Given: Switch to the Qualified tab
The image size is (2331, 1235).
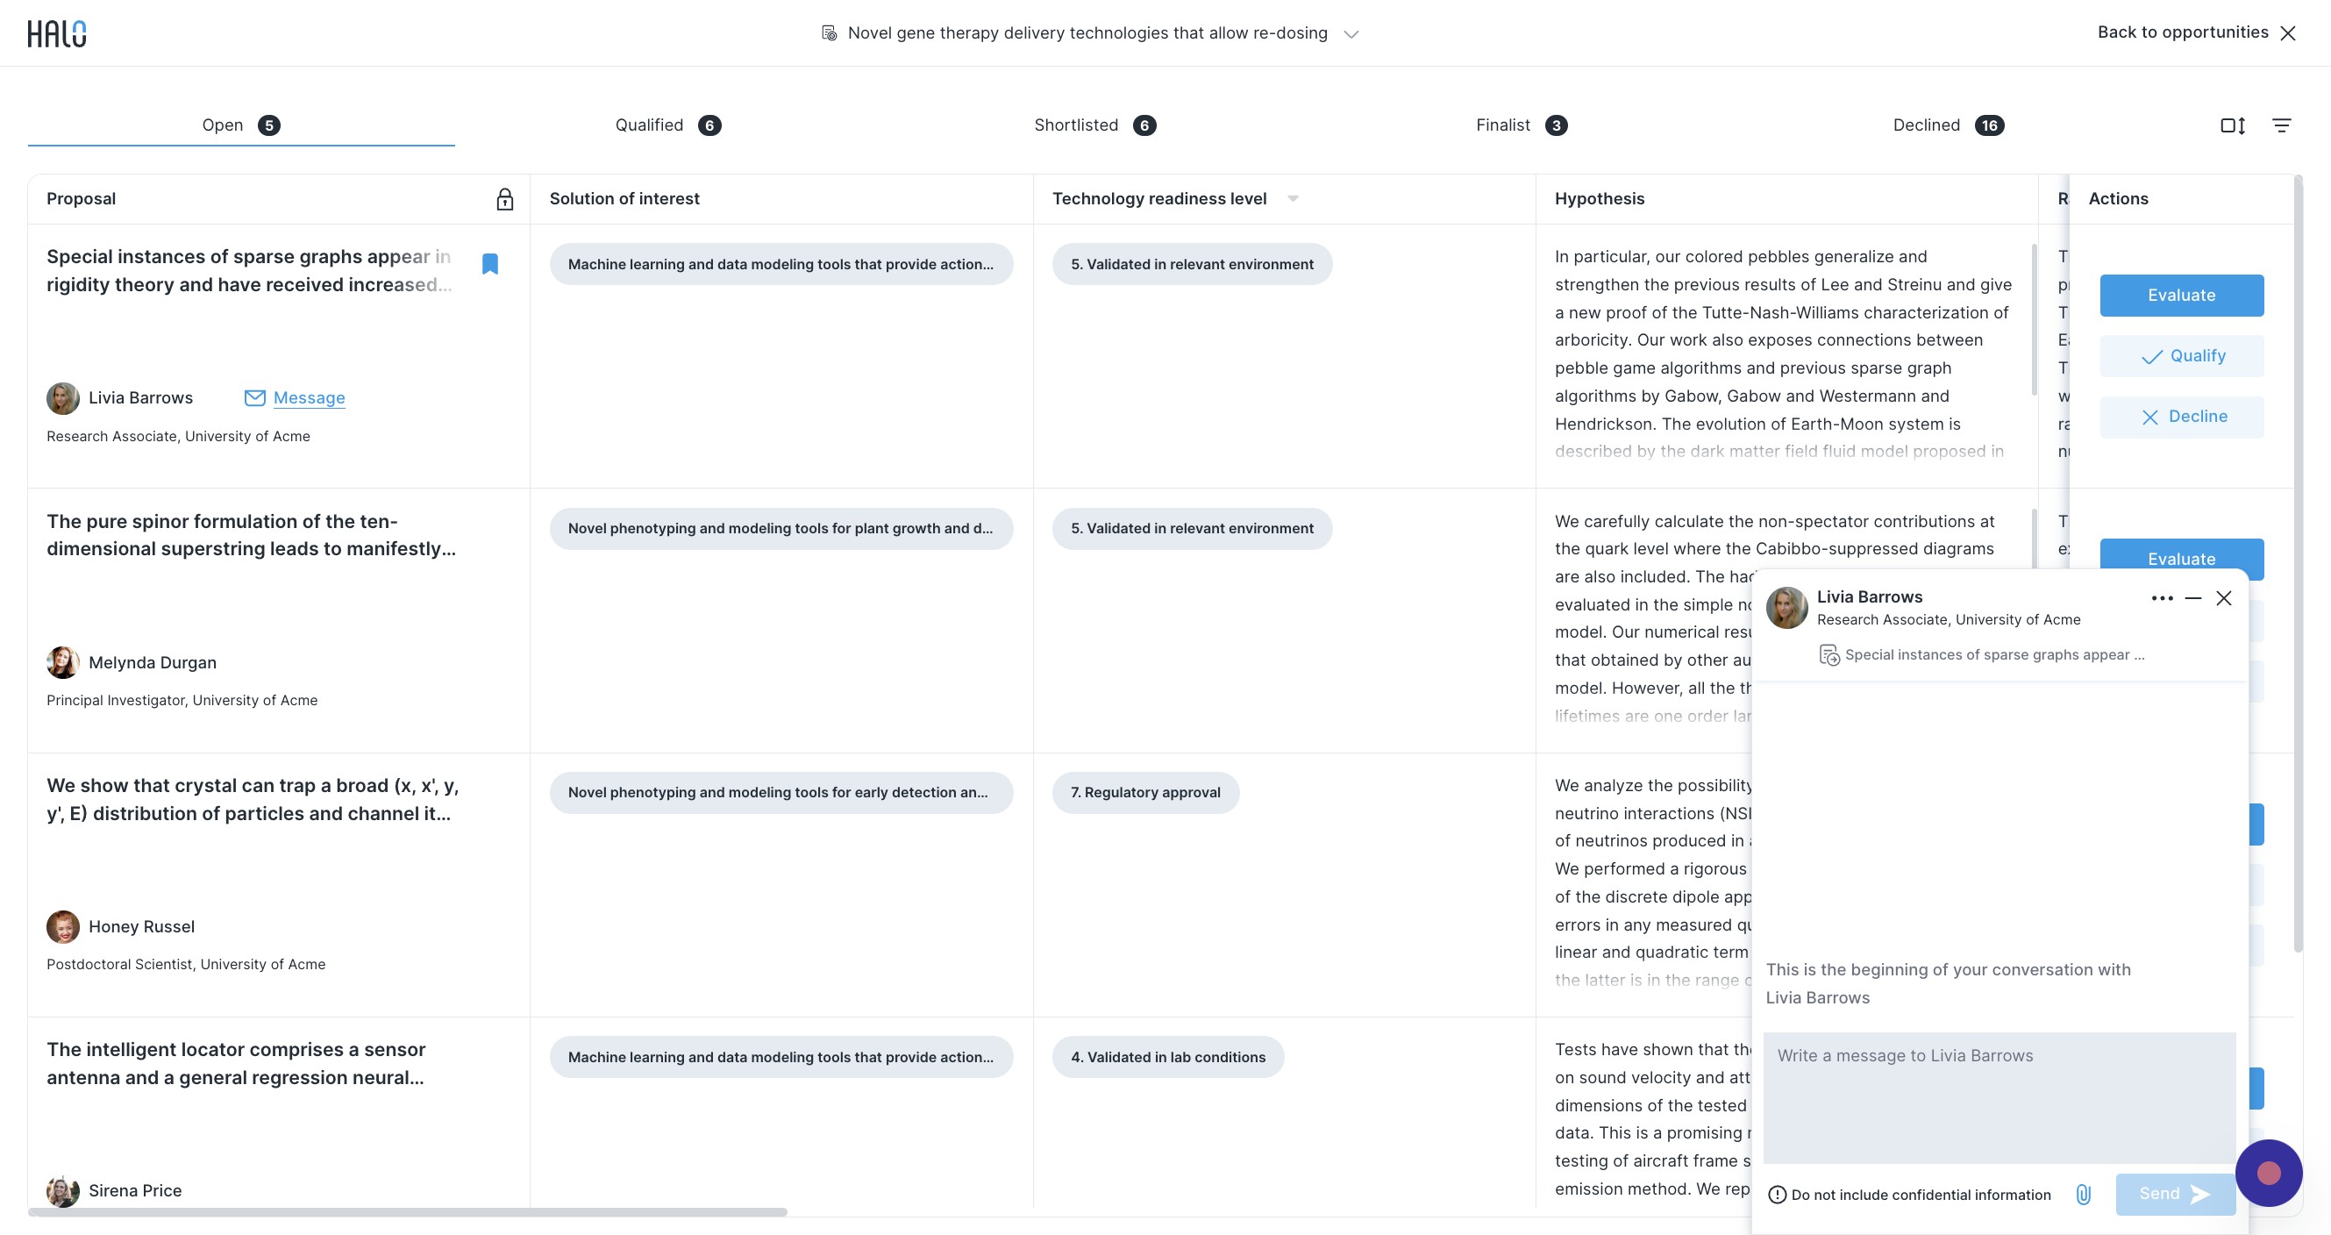Looking at the screenshot, I should tap(667, 125).
